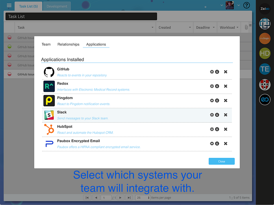Open the items per page dropdown

pyautogui.click(x=143, y=198)
